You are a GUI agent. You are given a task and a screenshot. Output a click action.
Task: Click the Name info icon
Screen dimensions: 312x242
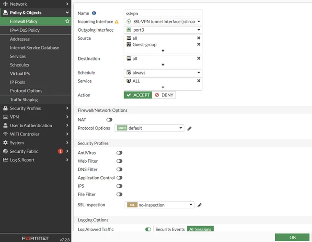coord(94,13)
